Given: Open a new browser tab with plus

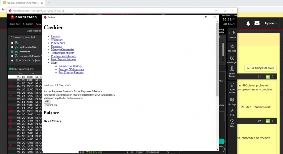Looking at the screenshot, I should pyautogui.click(x=49, y=3).
